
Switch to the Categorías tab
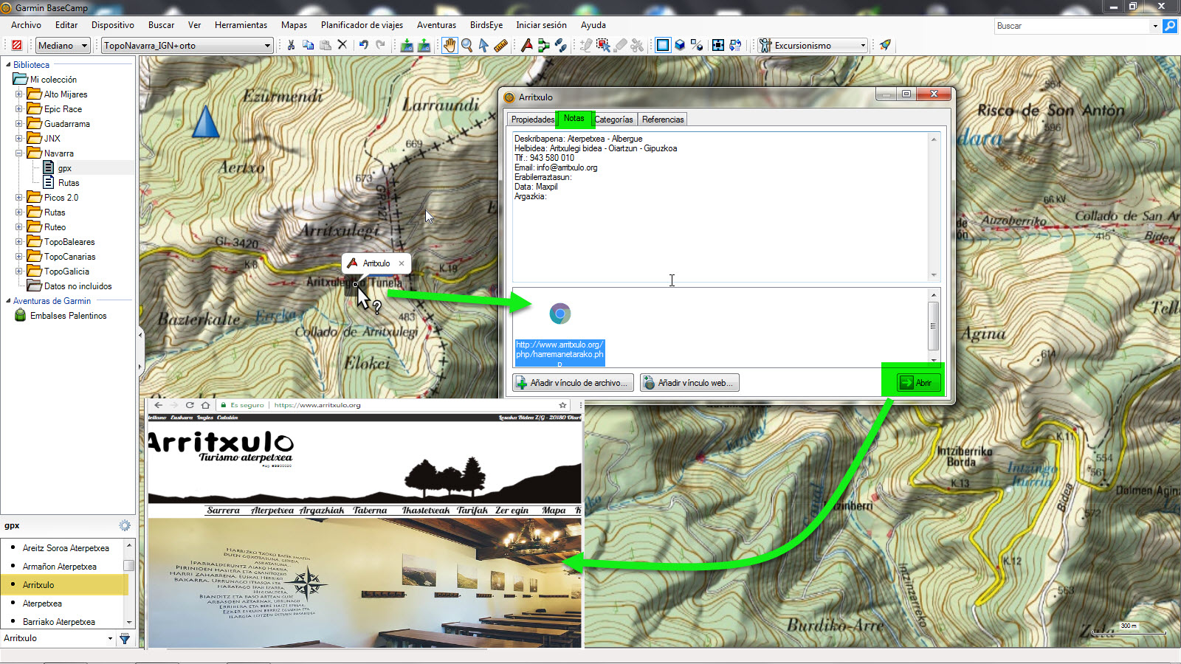click(613, 120)
